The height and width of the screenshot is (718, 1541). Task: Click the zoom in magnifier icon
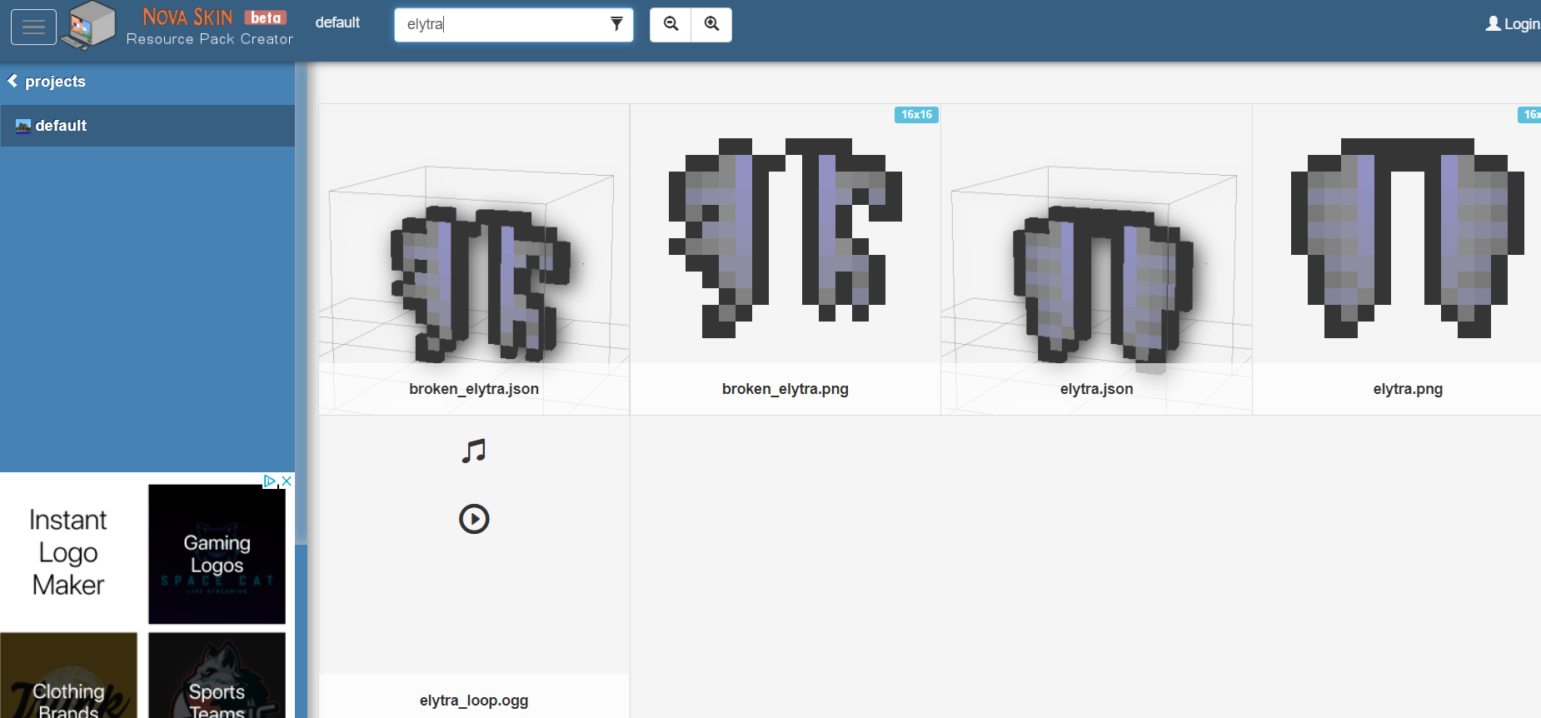pyautogui.click(x=711, y=24)
